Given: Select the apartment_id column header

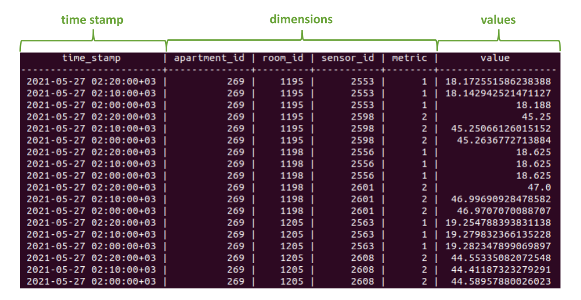Looking at the screenshot, I should click(x=209, y=57).
